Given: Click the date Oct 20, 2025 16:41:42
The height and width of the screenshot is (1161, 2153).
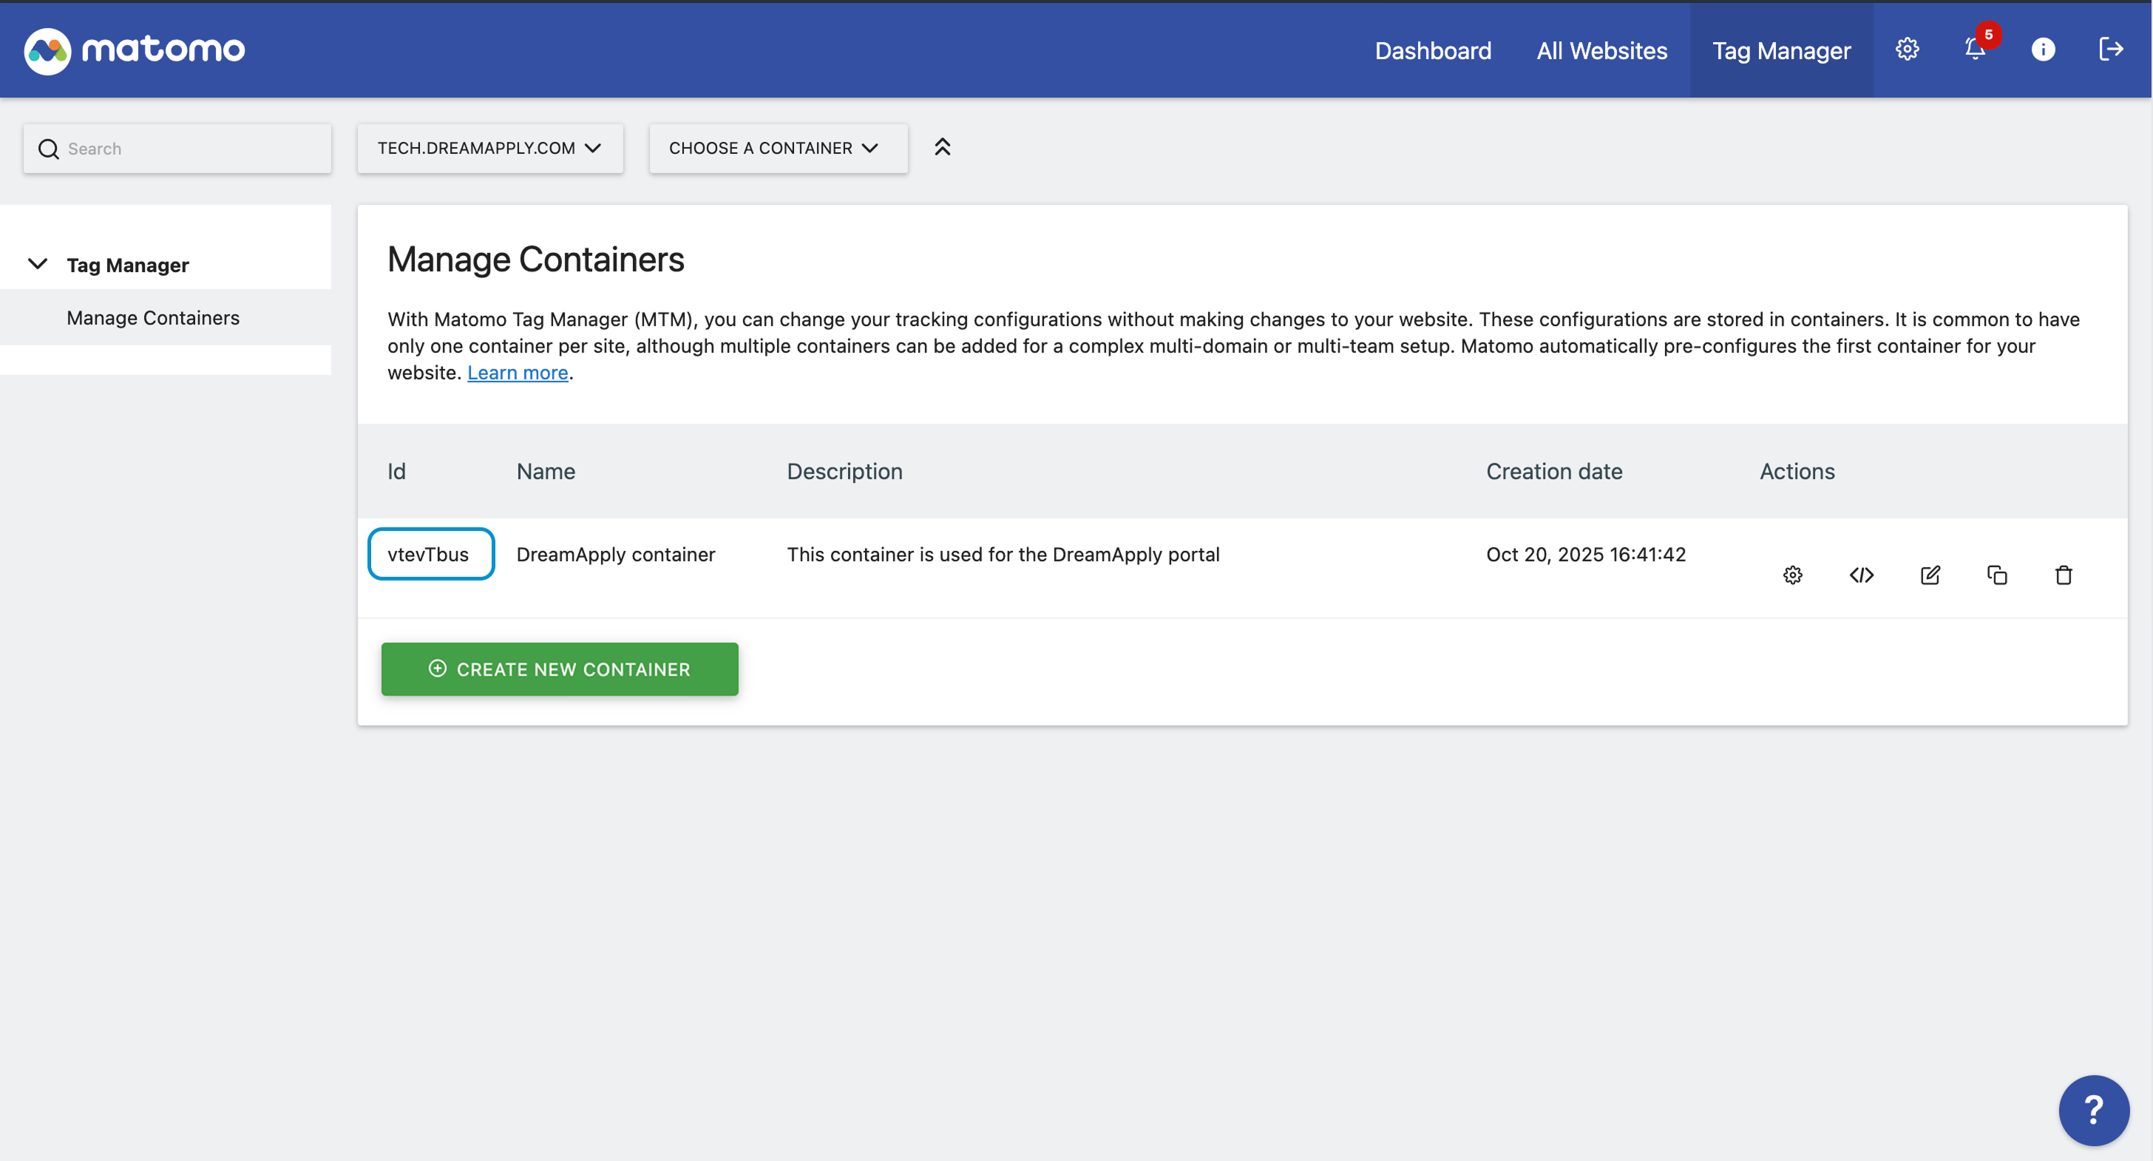Looking at the screenshot, I should click(1585, 554).
